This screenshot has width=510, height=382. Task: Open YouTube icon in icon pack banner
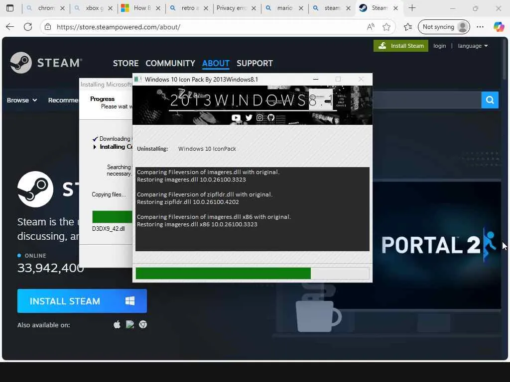pyautogui.click(x=236, y=117)
